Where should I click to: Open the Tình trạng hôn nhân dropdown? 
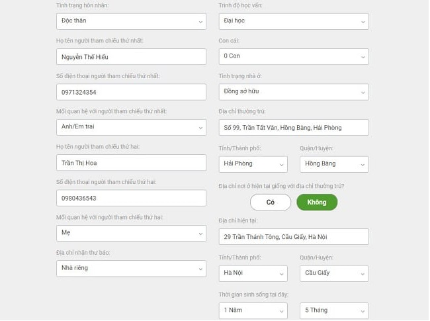[130, 21]
